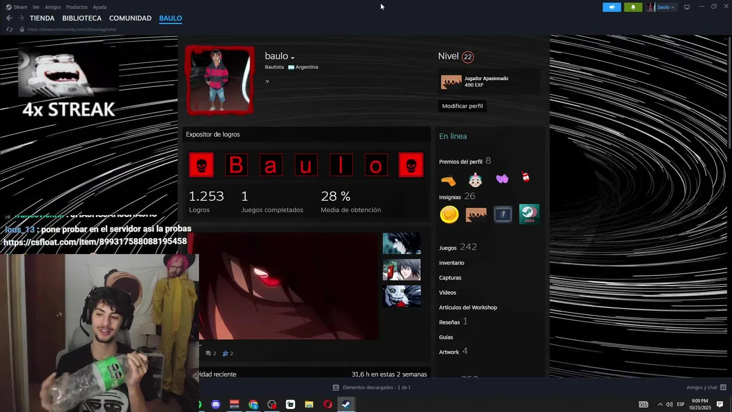Open the Ver menu

click(x=36, y=7)
